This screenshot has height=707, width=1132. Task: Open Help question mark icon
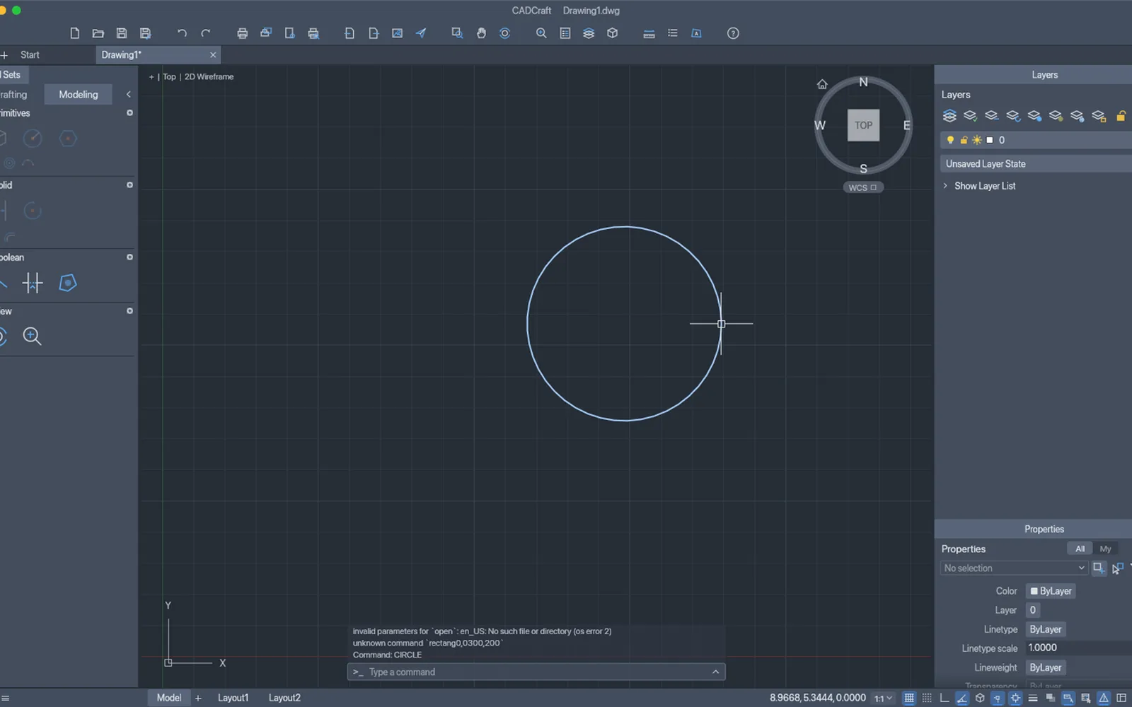coord(733,33)
